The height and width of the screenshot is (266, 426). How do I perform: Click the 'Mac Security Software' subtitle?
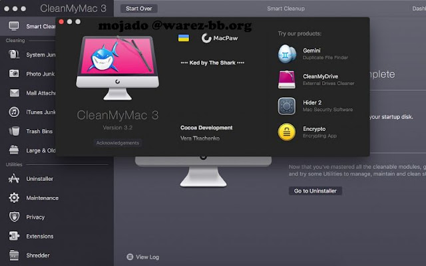(327, 109)
